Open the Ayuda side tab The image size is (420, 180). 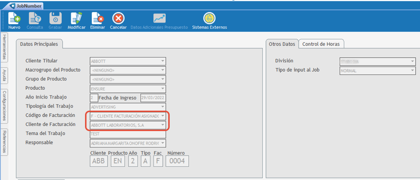pos(4,76)
